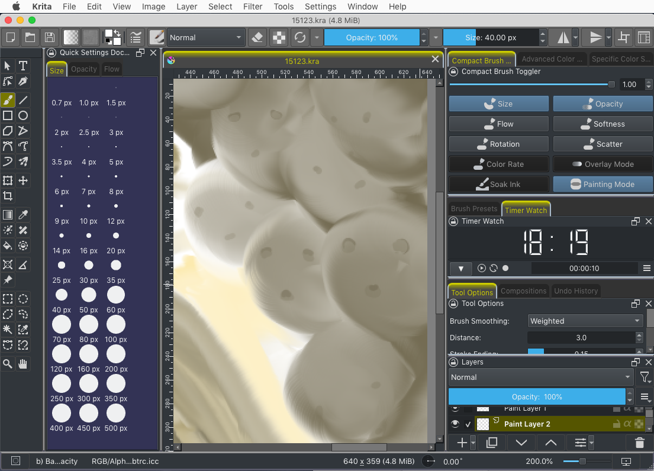Viewport: 654px width, 471px height.
Task: Hide Paint Layer 2 via eye icon
Action: pos(455,424)
